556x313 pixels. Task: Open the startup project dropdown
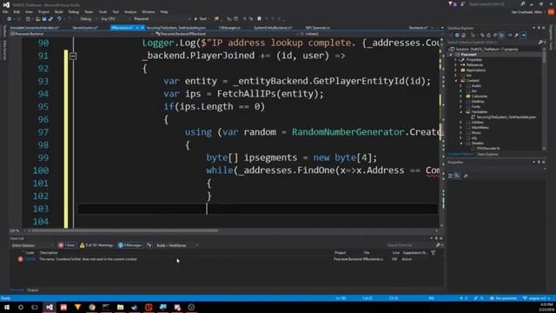(162, 19)
